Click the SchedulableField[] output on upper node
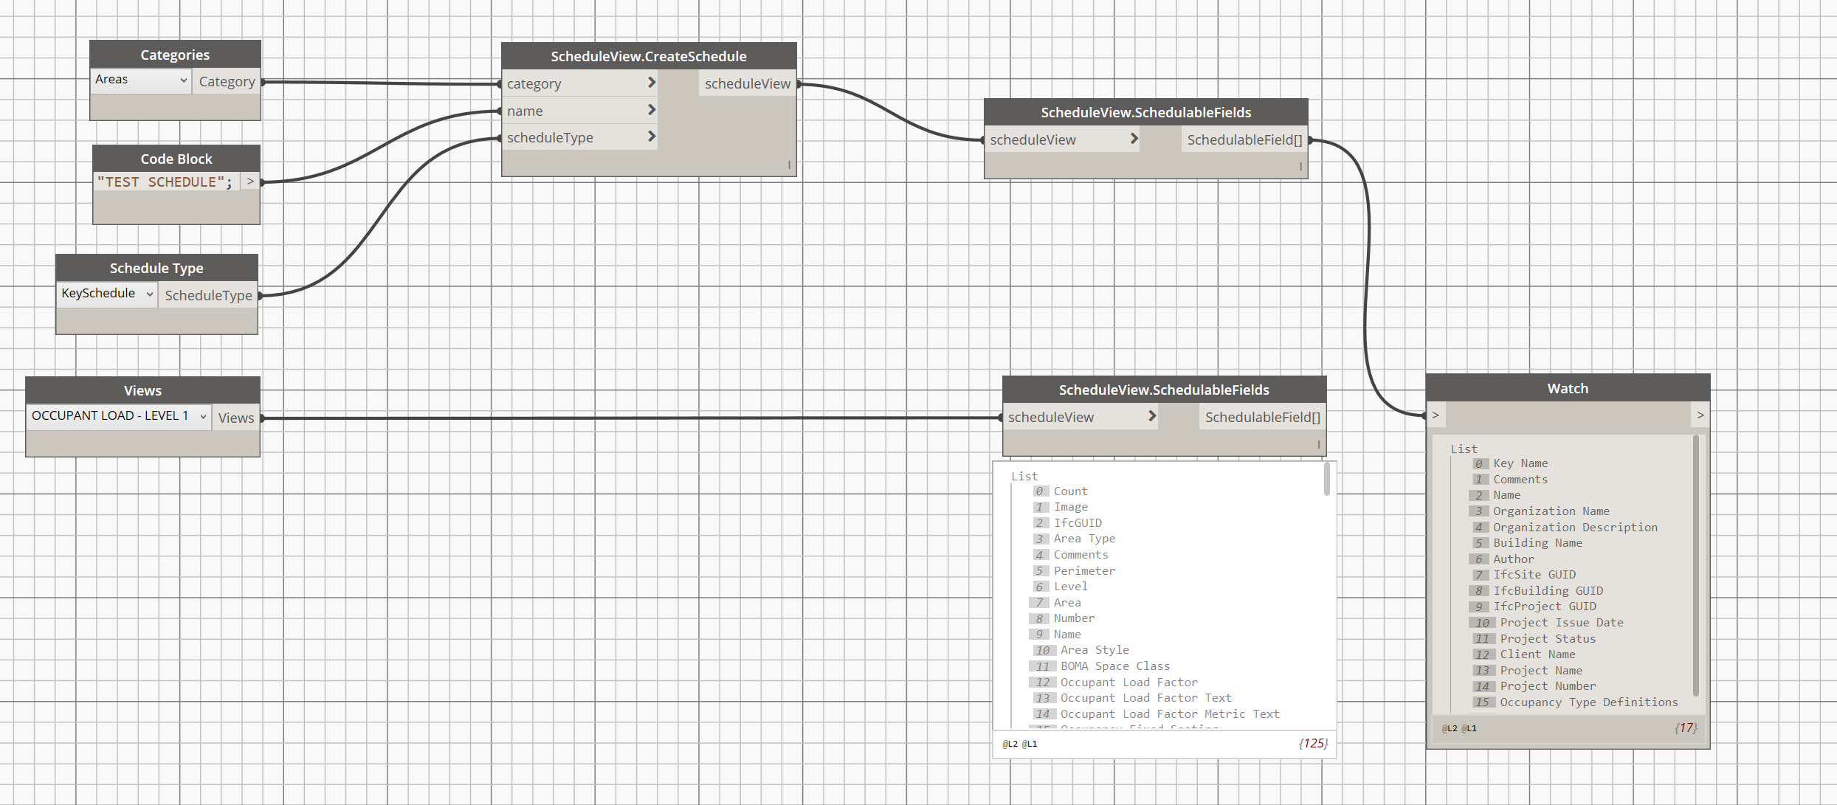The height and width of the screenshot is (805, 1837). pos(1244,139)
